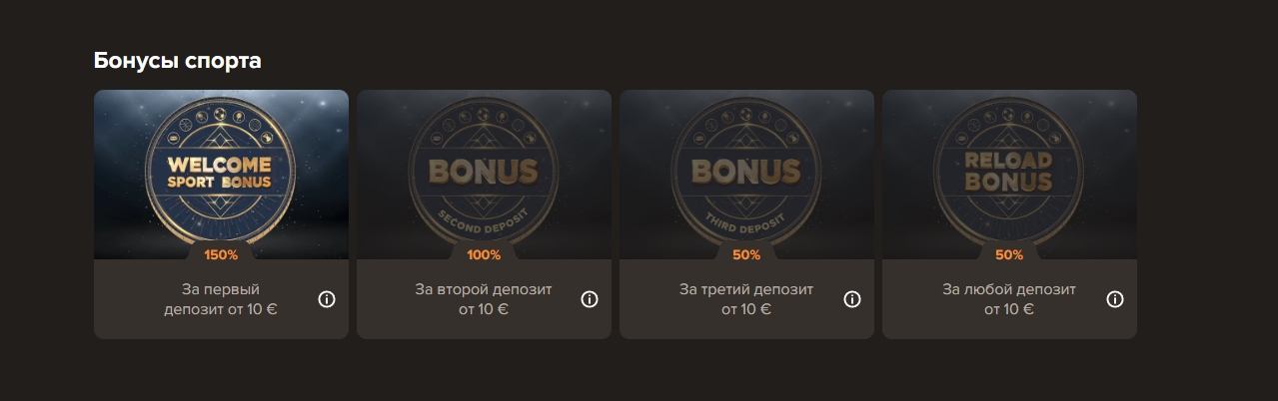Viewport: 1278px width, 401px height.
Task: Open info icon for first deposit bonus
Action: 327,299
